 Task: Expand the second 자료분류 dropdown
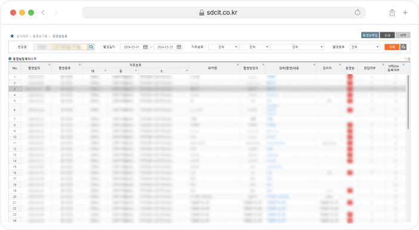tap(254, 47)
